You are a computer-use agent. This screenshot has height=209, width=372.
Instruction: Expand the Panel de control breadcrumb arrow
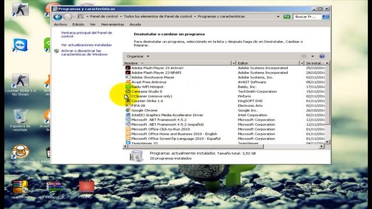[121, 16]
